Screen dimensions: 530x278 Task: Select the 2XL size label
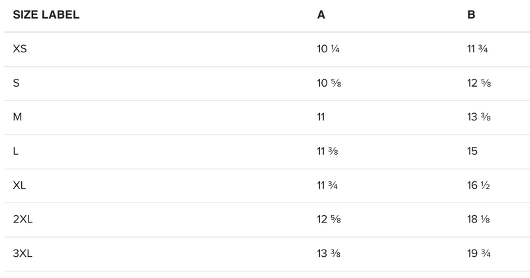pos(23,220)
